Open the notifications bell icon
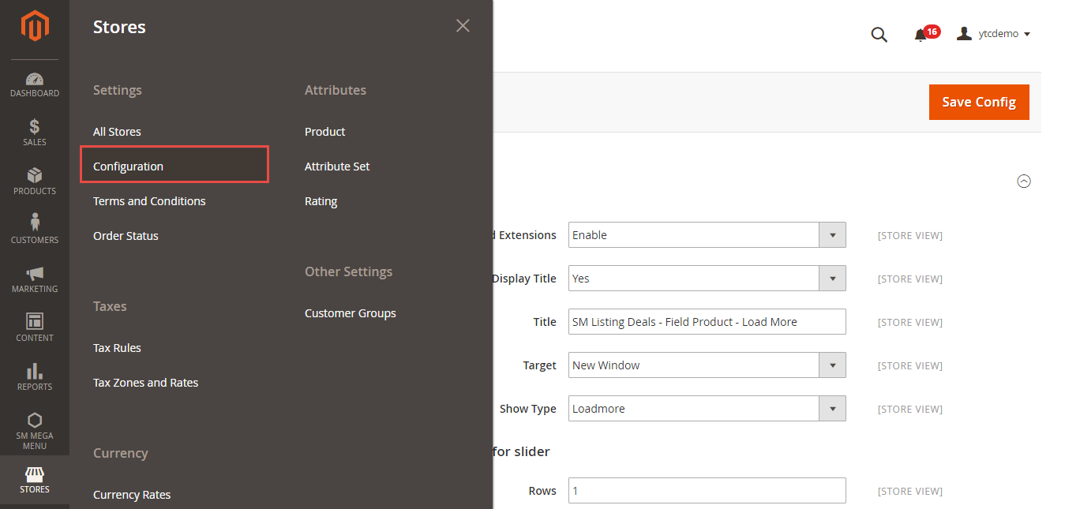 (920, 35)
